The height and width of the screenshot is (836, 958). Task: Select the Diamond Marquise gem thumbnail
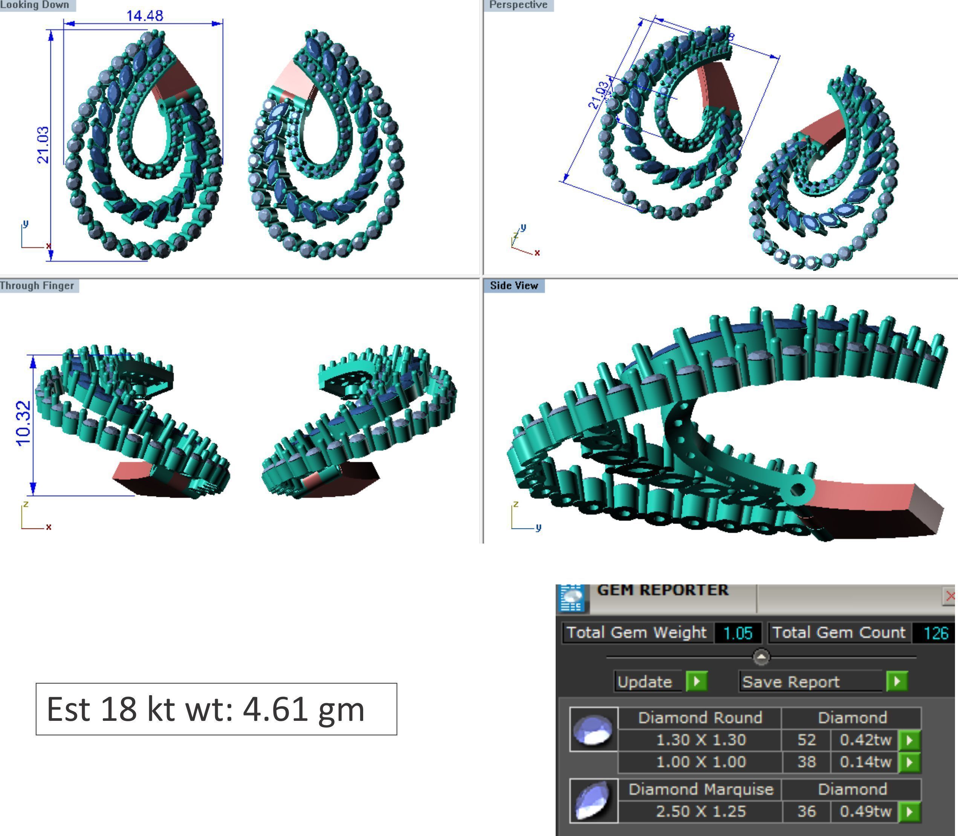click(593, 801)
